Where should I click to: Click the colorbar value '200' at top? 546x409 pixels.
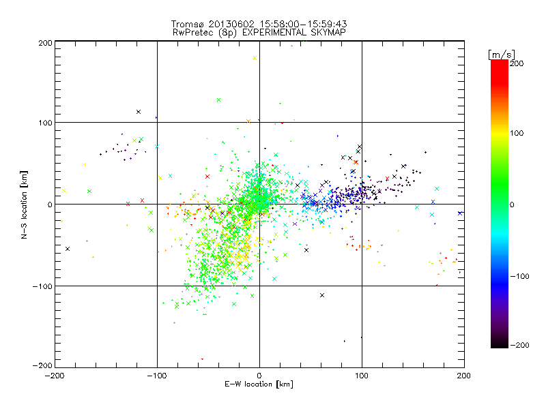click(517, 63)
